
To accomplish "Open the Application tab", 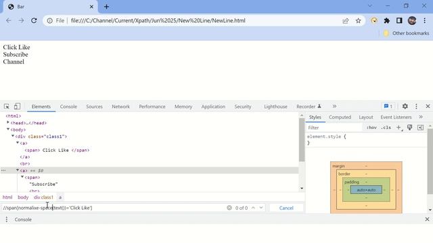I will [x=213, y=107].
